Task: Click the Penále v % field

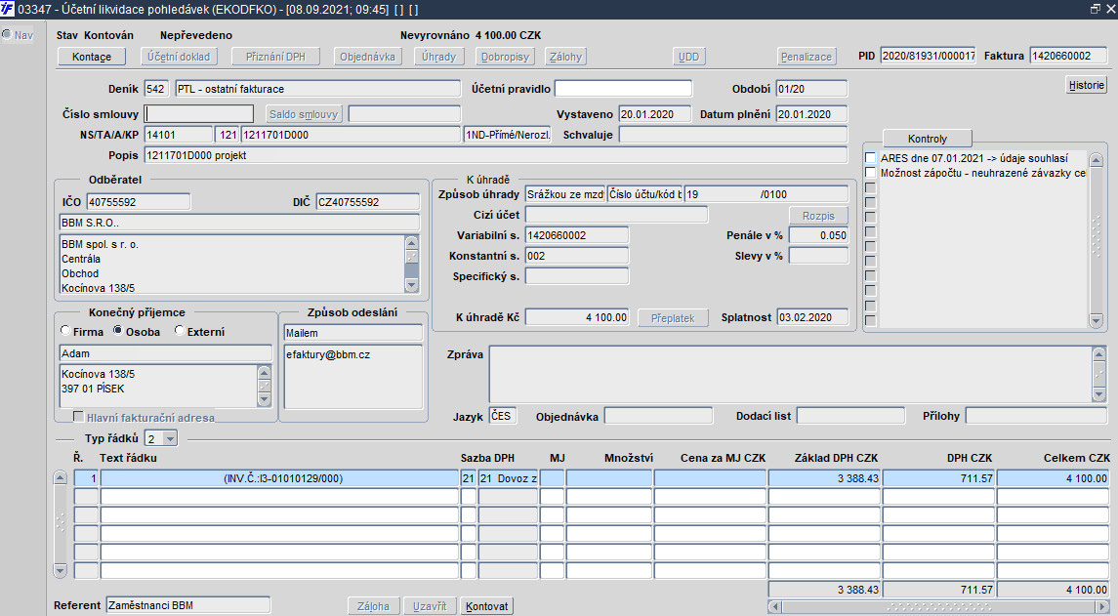Action: 818,235
